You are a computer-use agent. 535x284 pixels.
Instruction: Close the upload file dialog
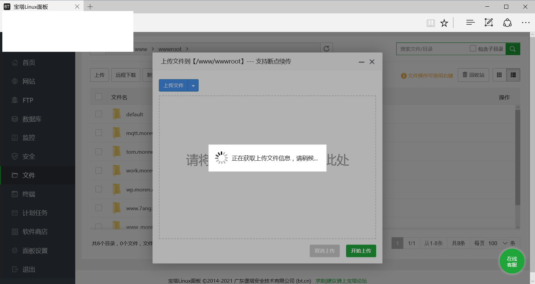point(372,62)
